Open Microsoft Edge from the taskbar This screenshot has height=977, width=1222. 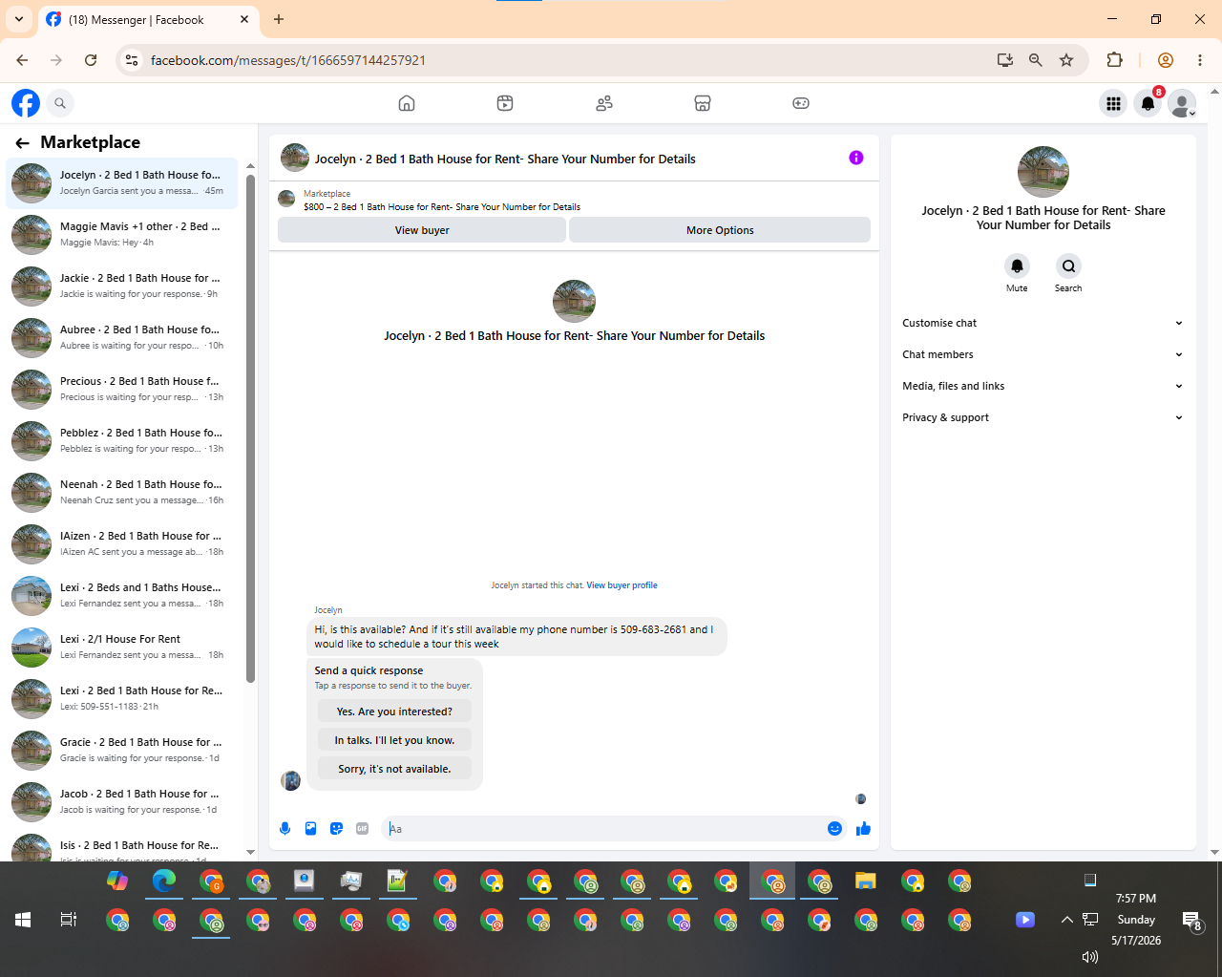(164, 881)
